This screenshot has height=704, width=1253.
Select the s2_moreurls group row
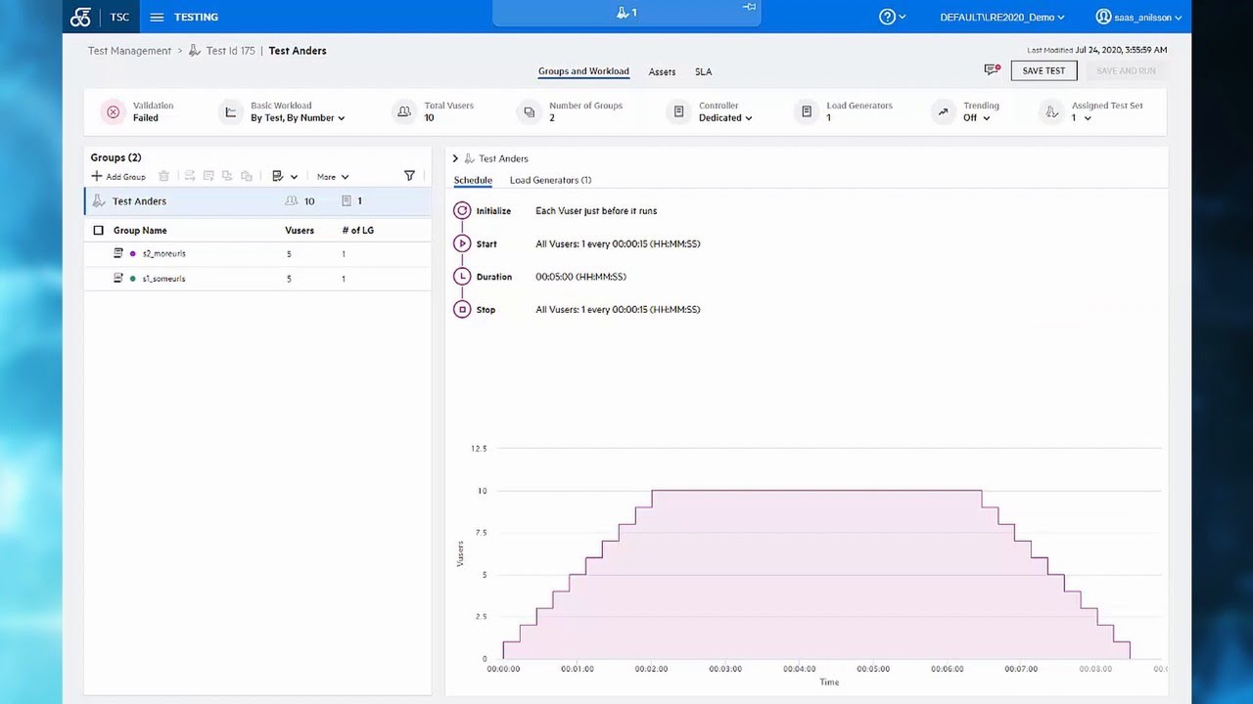pyautogui.click(x=257, y=253)
